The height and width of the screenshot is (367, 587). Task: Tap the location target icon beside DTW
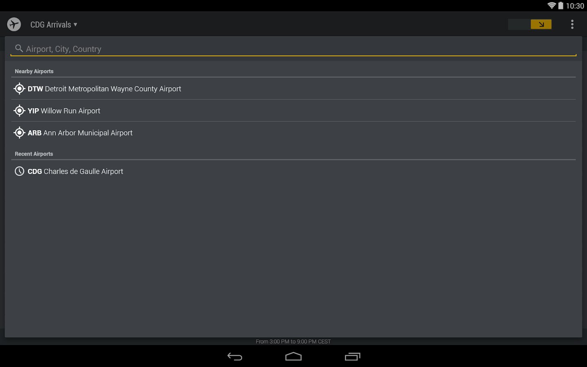tap(19, 88)
